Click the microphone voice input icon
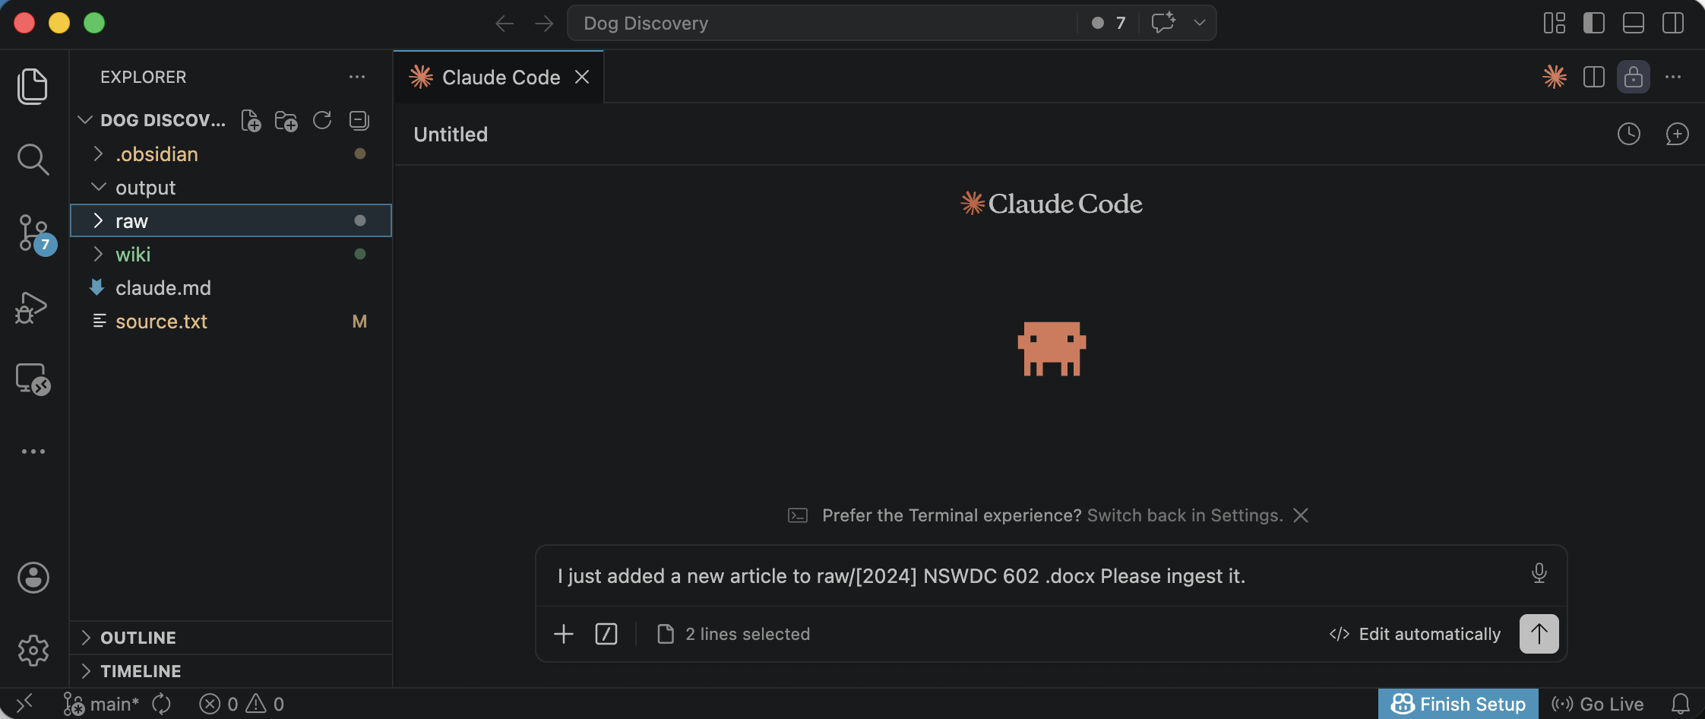The height and width of the screenshot is (719, 1705). [1539, 573]
